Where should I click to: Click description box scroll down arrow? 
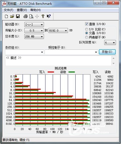[x=113, y=63]
